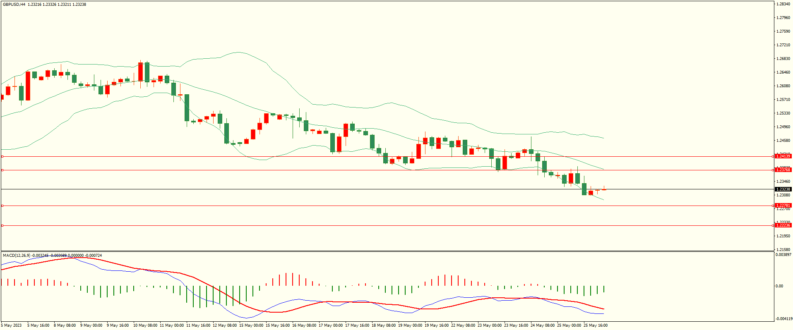Viewport: 793px width, 330px height.
Task: Select the 1.22781 horizontal line price tag
Action: click(783, 206)
